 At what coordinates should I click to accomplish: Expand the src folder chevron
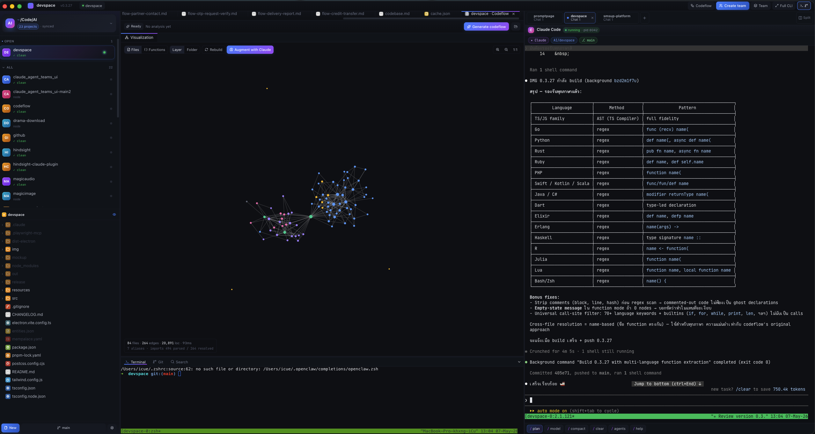tap(3, 298)
